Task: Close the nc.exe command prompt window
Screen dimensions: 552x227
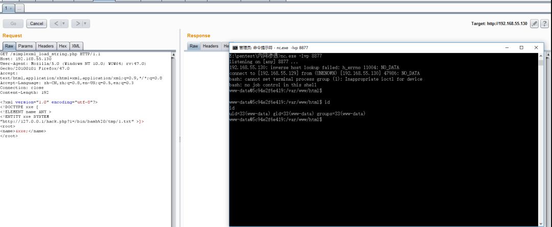Action: 536,47
